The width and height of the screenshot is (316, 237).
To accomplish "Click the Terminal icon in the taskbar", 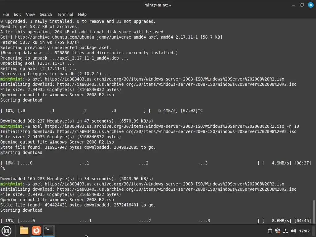I will click(48, 231).
